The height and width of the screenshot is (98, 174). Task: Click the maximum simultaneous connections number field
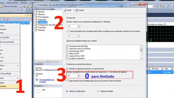click(x=73, y=26)
